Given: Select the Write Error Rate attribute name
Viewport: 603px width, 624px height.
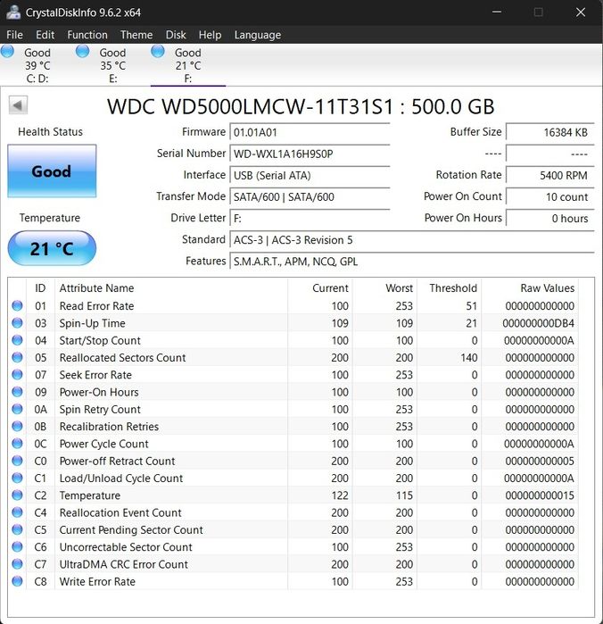Looking at the screenshot, I should pos(97,582).
